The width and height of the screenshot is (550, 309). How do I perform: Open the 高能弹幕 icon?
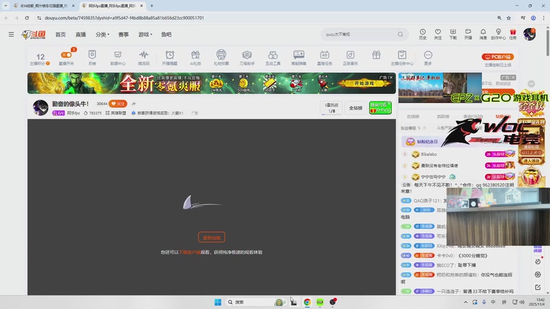[299, 58]
